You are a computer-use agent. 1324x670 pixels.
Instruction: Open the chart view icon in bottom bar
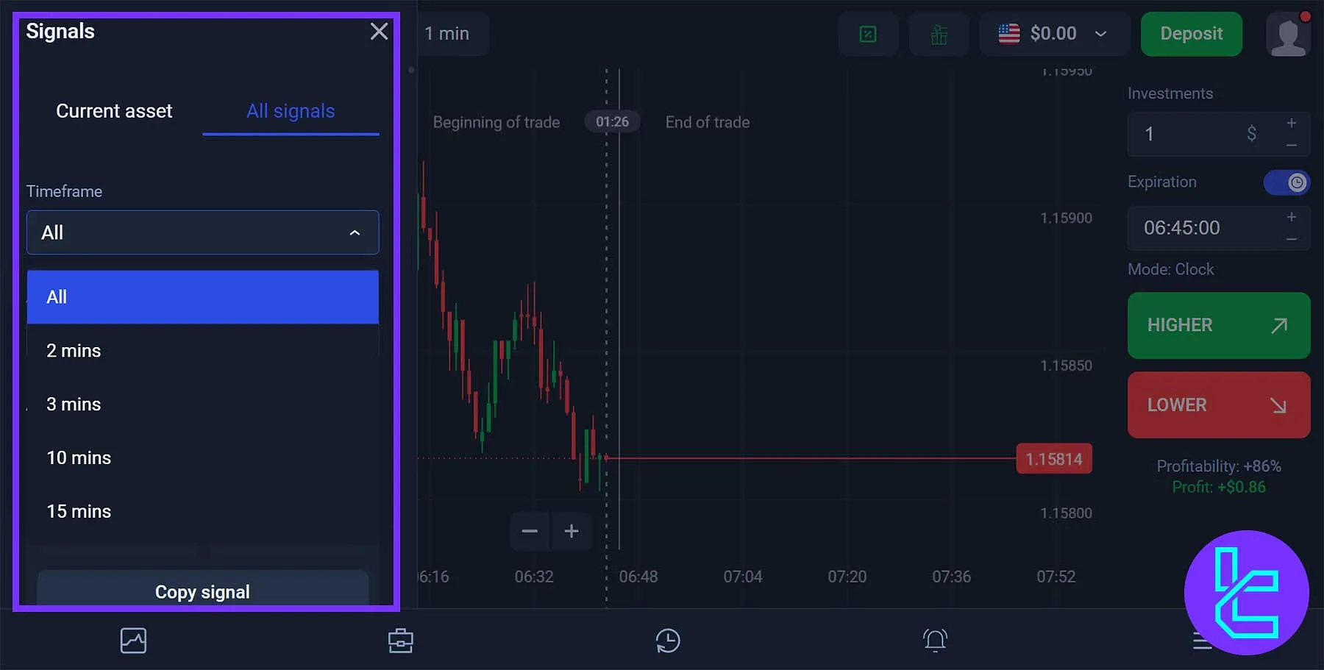tap(133, 640)
